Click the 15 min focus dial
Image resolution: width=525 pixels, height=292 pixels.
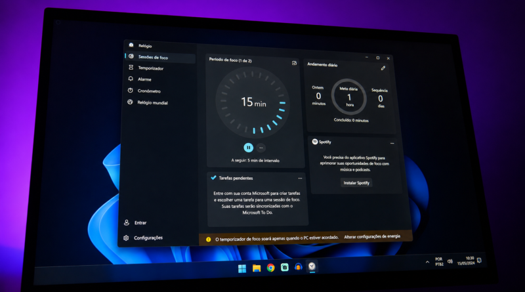pos(253,102)
